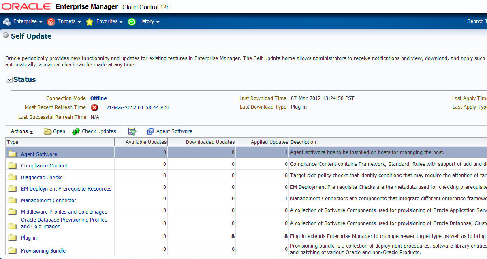Click the Self Update page status circle icon

point(6,36)
